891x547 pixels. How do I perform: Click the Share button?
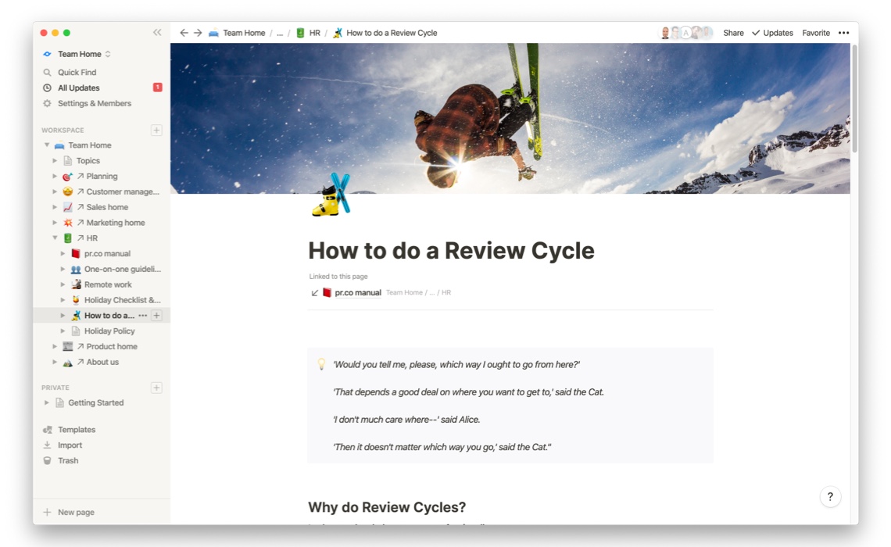(733, 33)
